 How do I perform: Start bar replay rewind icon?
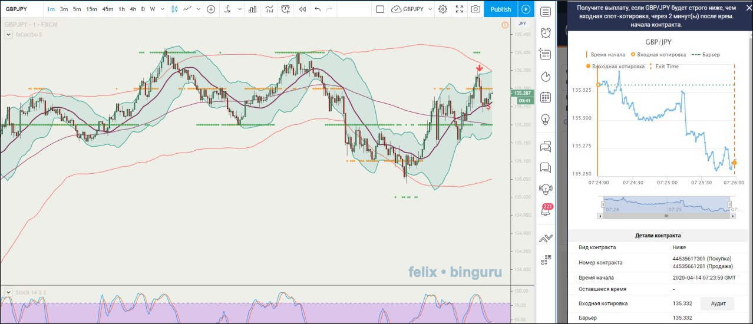tap(302, 9)
